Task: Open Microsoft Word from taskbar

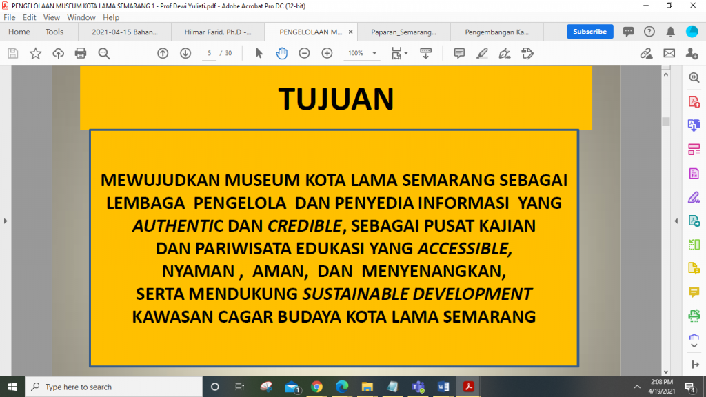Action: pos(442,387)
